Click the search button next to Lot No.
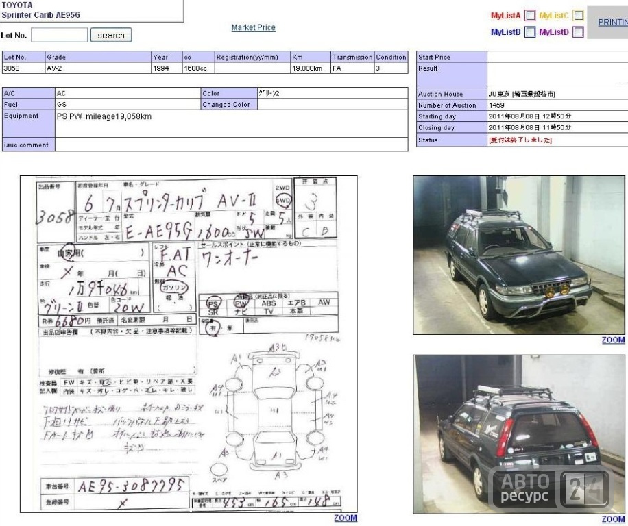The width and height of the screenshot is (628, 526). pyautogui.click(x=111, y=35)
